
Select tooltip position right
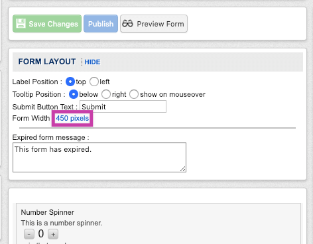point(106,94)
